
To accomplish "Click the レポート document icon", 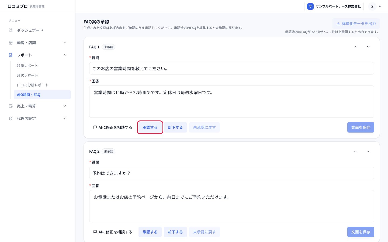I will [11, 55].
